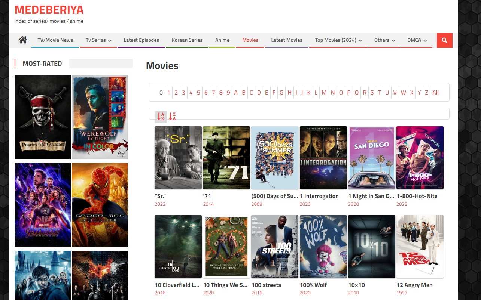The image size is (481, 300).
Task: Sort movies A to Z ascending
Action: (161, 117)
